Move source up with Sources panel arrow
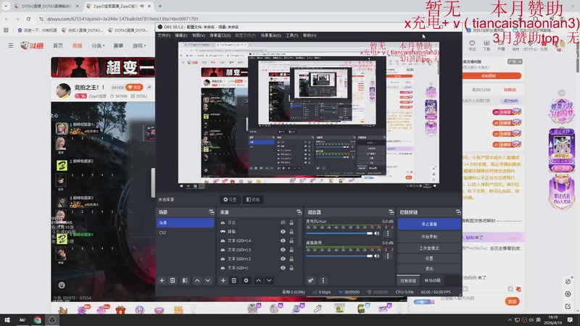 pos(259,280)
